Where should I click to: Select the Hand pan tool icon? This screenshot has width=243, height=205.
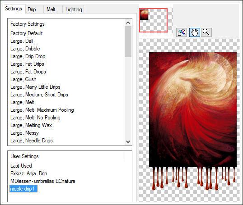[x=195, y=32]
